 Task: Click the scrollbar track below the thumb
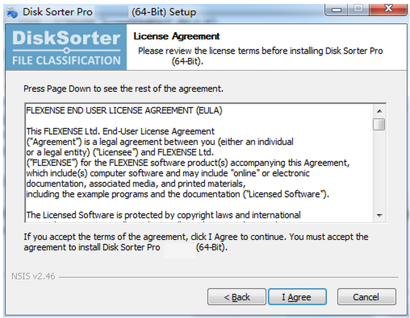pos(380,170)
